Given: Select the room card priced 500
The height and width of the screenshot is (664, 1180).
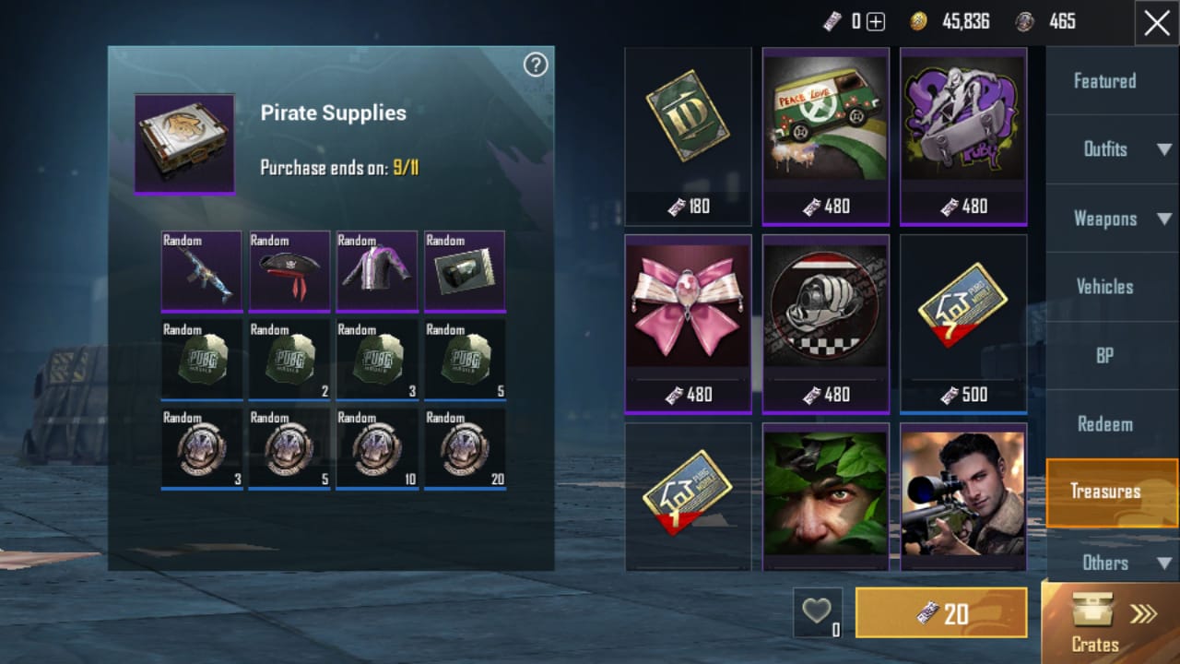Looking at the screenshot, I should [963, 324].
